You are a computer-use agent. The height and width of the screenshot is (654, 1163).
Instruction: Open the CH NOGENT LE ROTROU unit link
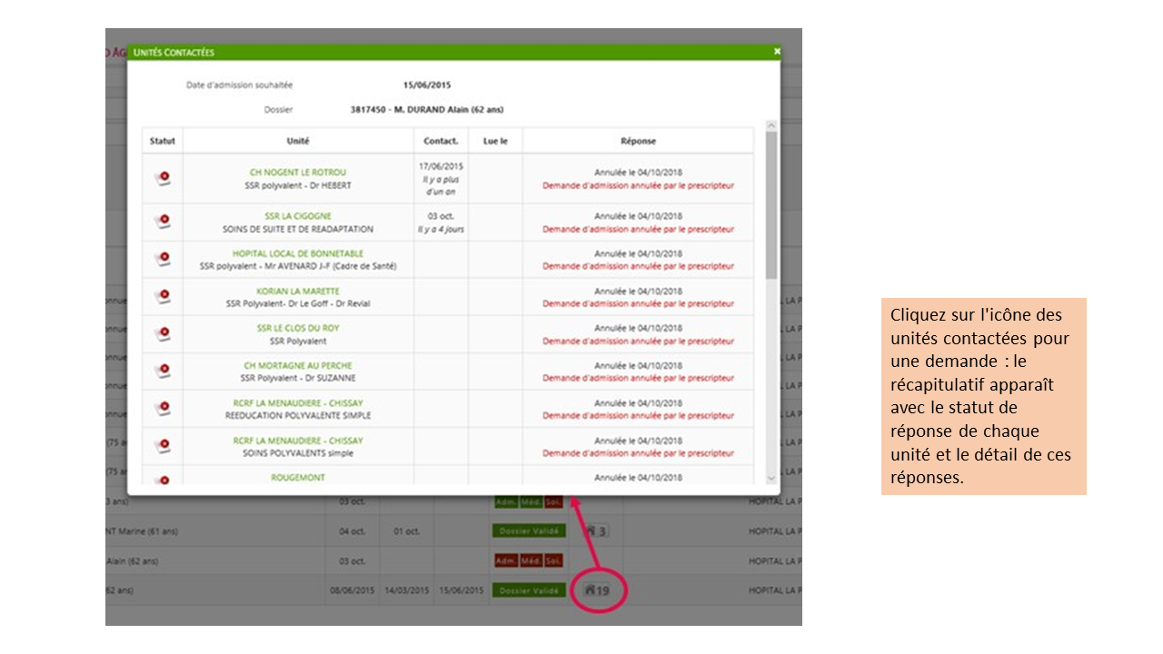[x=298, y=173]
